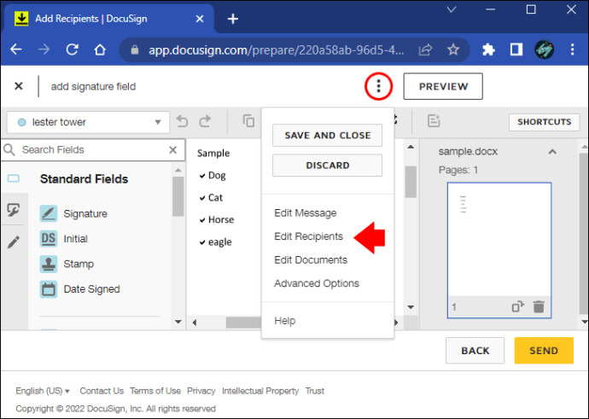589x419 pixels.
Task: Pick the Signature field
Action: click(x=73, y=213)
